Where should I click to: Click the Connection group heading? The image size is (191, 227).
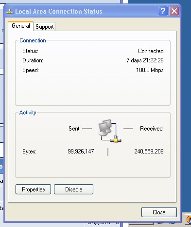click(33, 40)
